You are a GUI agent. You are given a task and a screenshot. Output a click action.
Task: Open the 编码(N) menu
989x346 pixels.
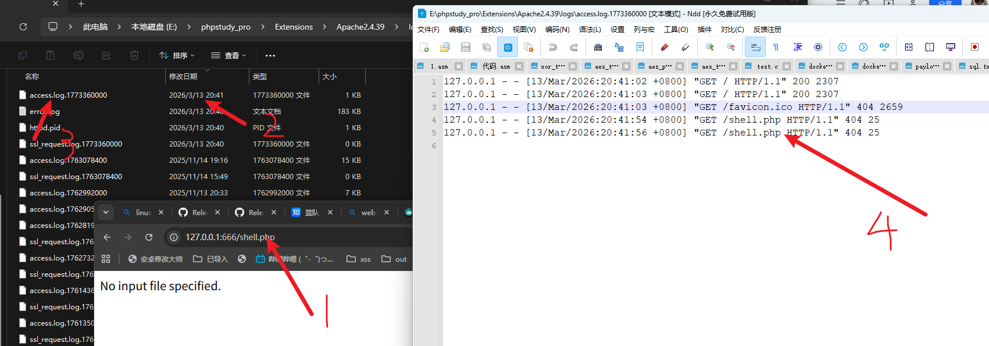[556, 29]
